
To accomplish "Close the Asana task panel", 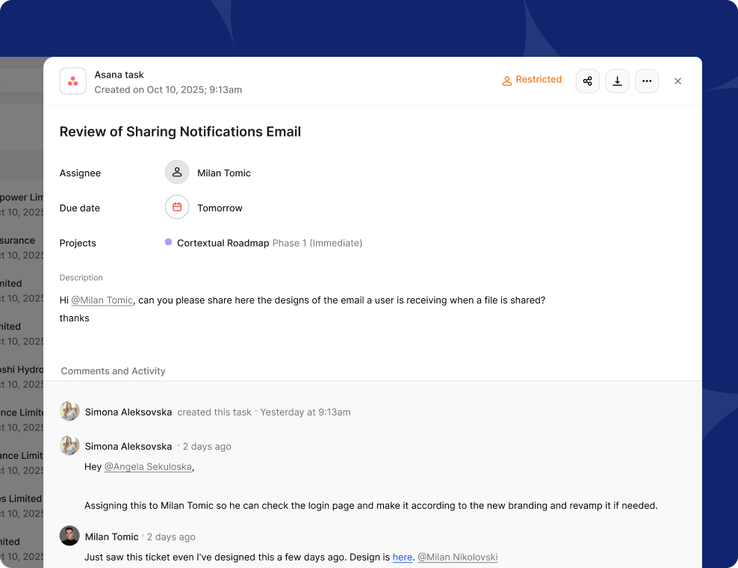I will click(677, 81).
